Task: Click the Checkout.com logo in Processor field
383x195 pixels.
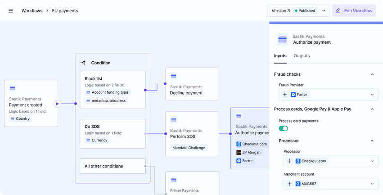Action: point(298,161)
